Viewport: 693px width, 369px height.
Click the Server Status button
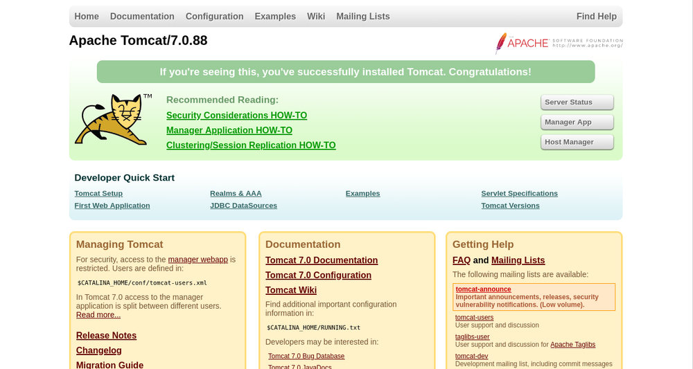(577, 102)
